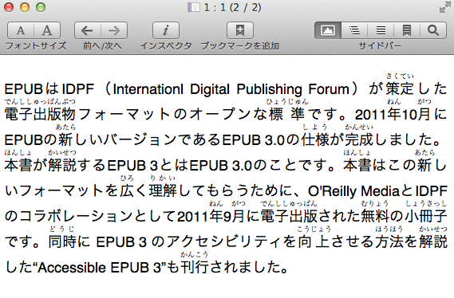
Task: Click the document proxy icon in the title bar
Action: pos(193,7)
